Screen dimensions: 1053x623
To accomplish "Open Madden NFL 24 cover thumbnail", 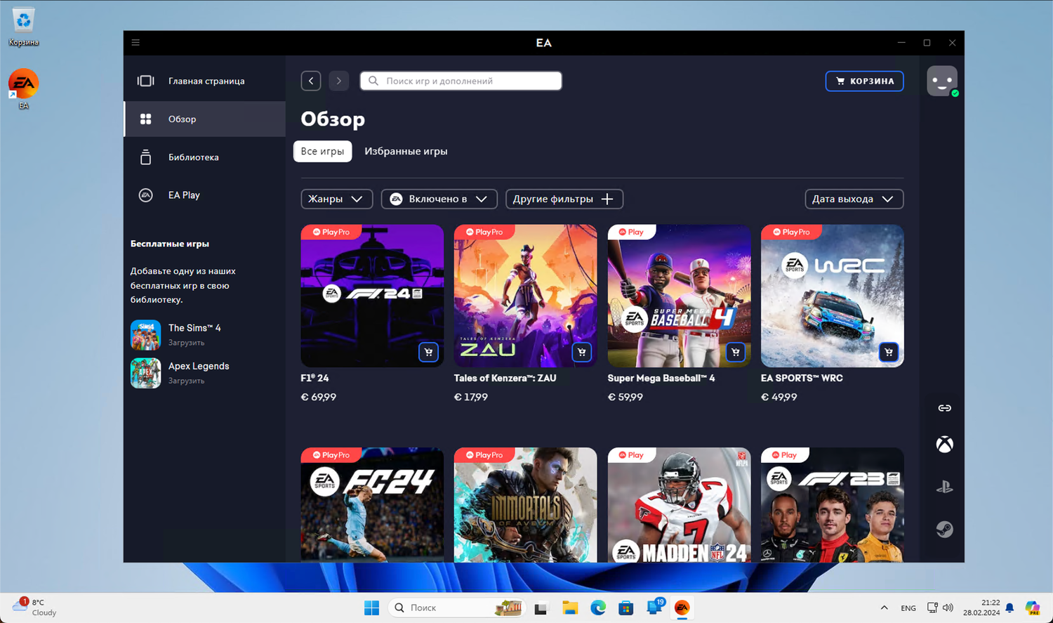I will (x=679, y=505).
